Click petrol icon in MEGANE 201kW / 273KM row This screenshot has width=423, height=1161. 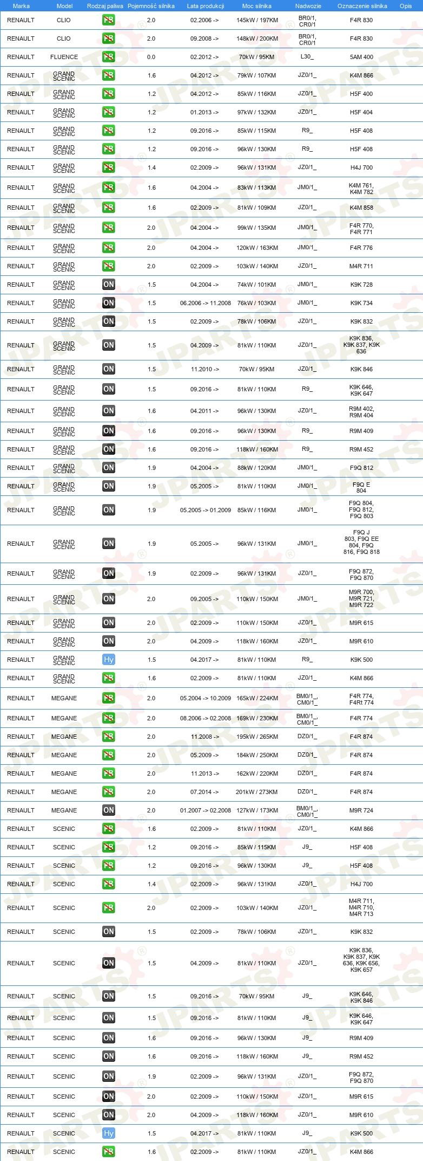pos(108,792)
